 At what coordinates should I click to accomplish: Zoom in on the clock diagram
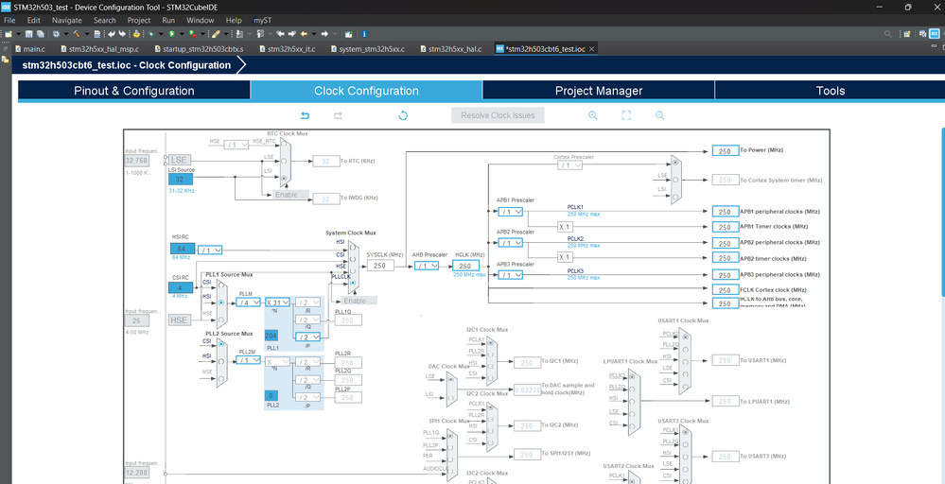click(593, 115)
